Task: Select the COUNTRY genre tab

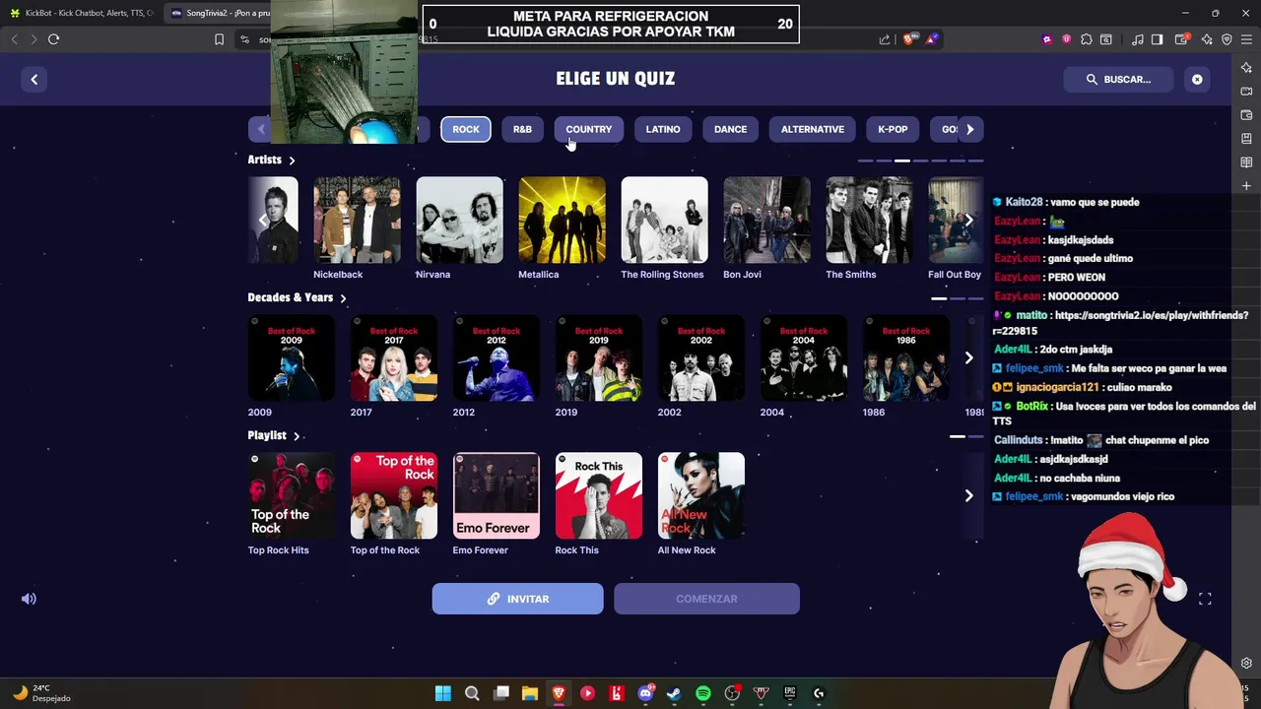Action: coord(588,129)
